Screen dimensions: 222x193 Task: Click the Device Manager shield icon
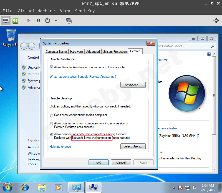click(24, 67)
